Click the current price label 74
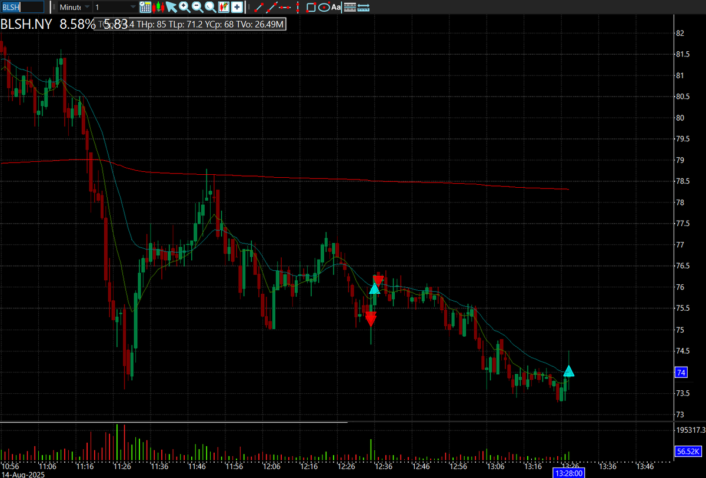 [x=681, y=373]
